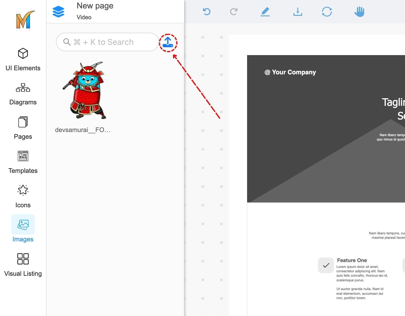The image size is (405, 316).
Task: Open the Pages section
Action: [23, 128]
